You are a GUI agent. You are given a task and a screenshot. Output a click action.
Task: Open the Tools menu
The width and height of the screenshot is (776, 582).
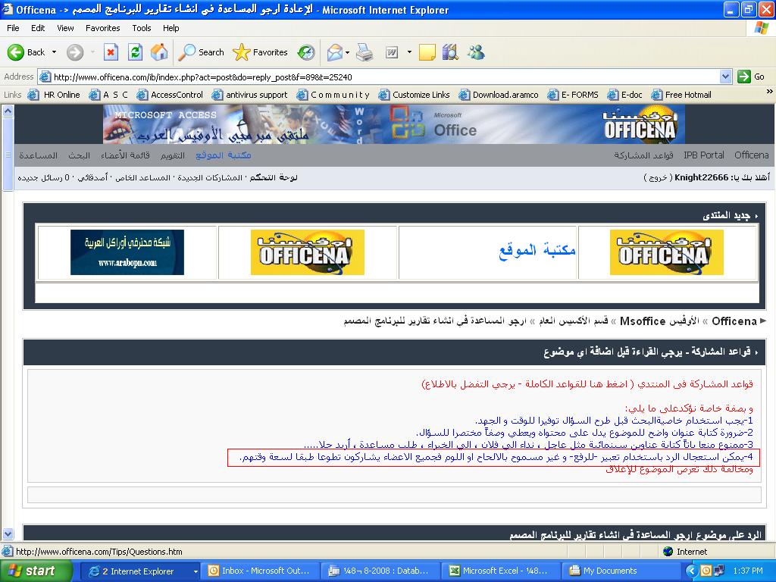pos(141,28)
